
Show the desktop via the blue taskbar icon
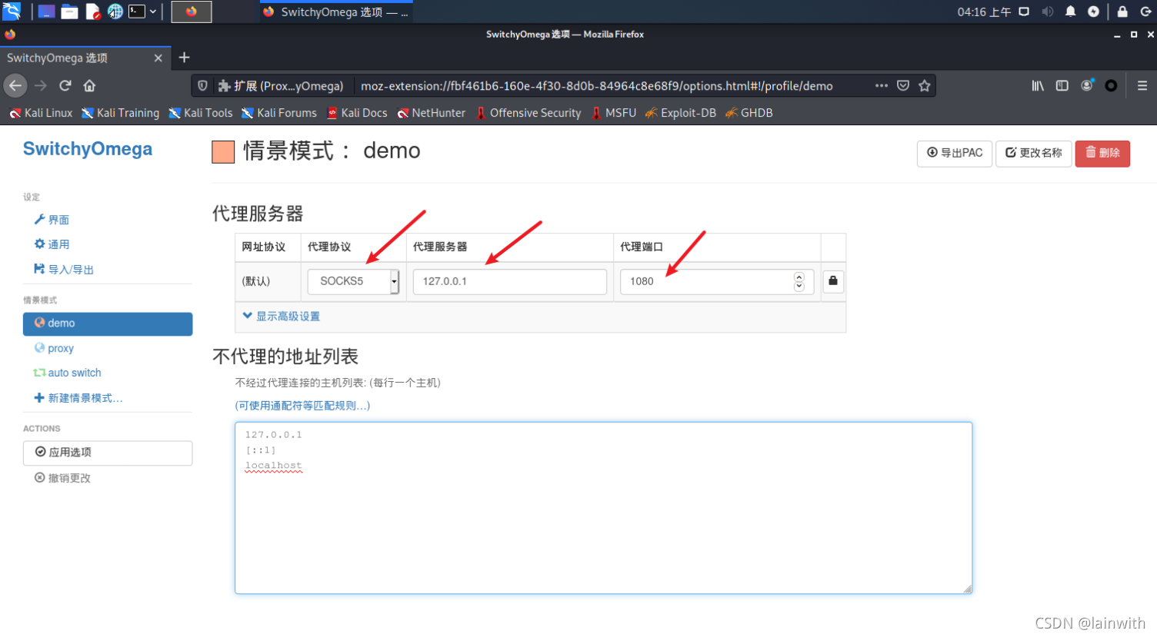point(46,12)
